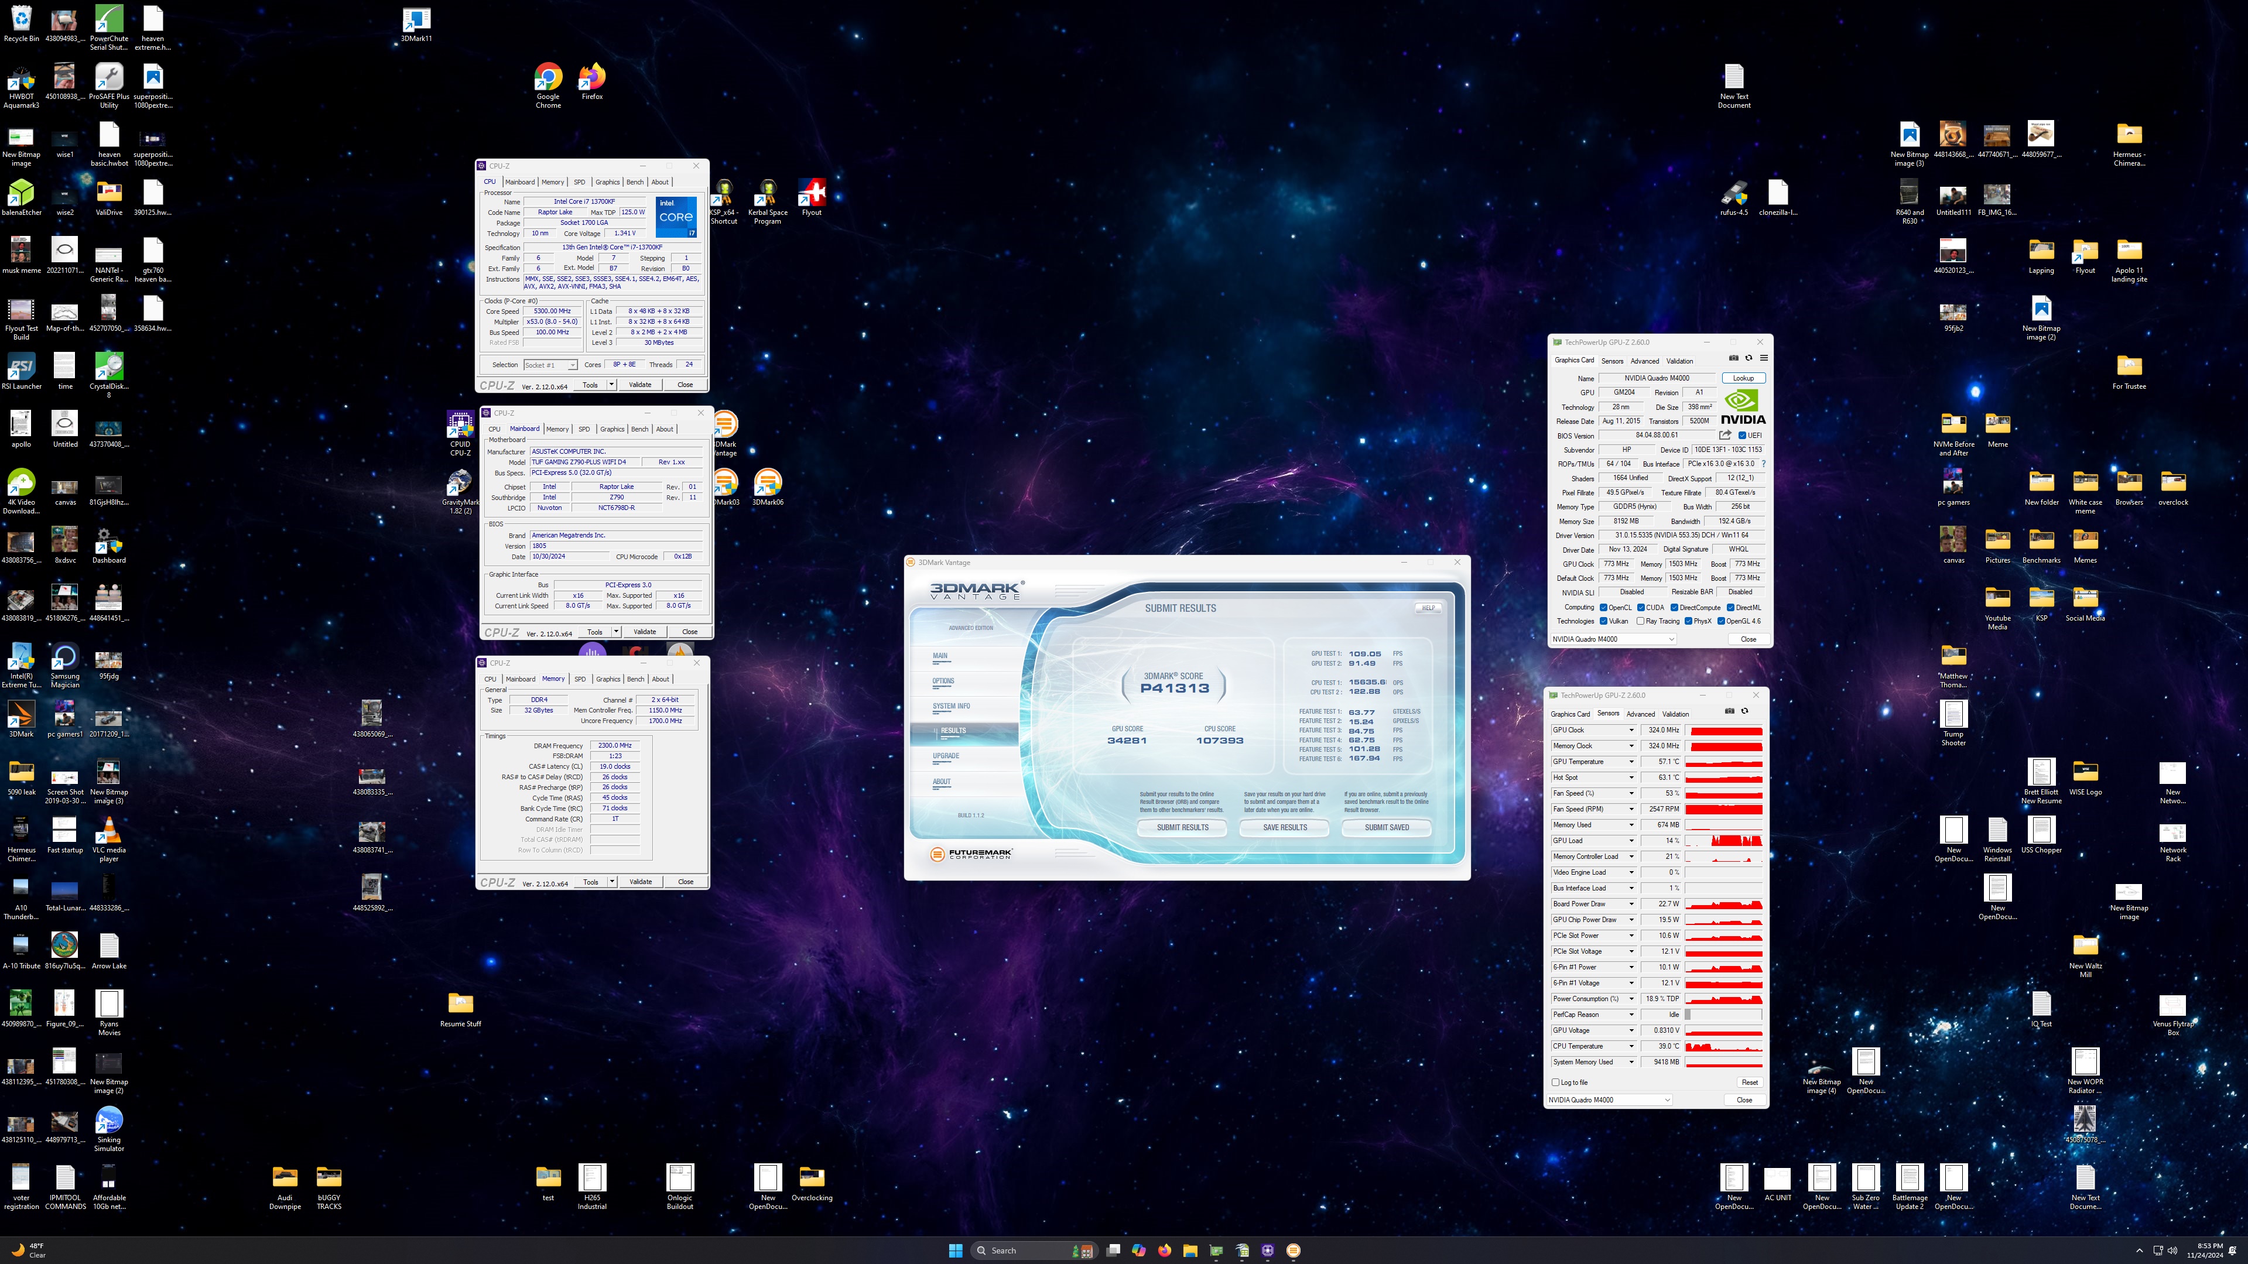This screenshot has width=2248, height=1264.
Task: Click the 3DMark Vantage taskbar icon
Action: pyautogui.click(x=1294, y=1250)
